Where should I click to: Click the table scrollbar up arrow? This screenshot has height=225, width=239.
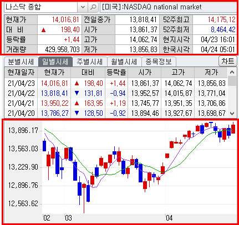coord(232,72)
